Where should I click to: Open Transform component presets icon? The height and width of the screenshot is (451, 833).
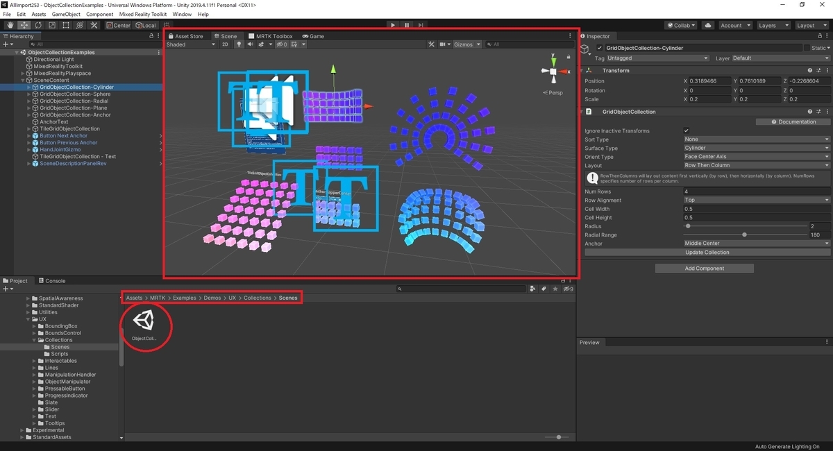coord(818,70)
